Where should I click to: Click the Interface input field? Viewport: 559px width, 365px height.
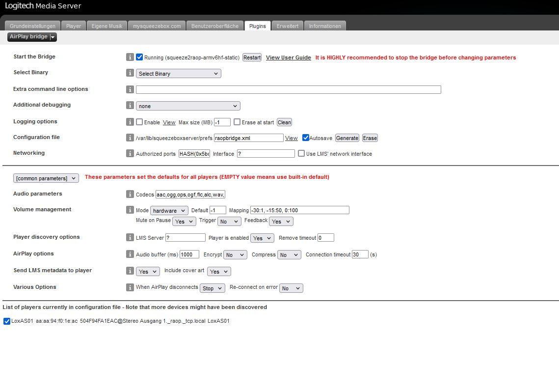pyautogui.click(x=266, y=154)
